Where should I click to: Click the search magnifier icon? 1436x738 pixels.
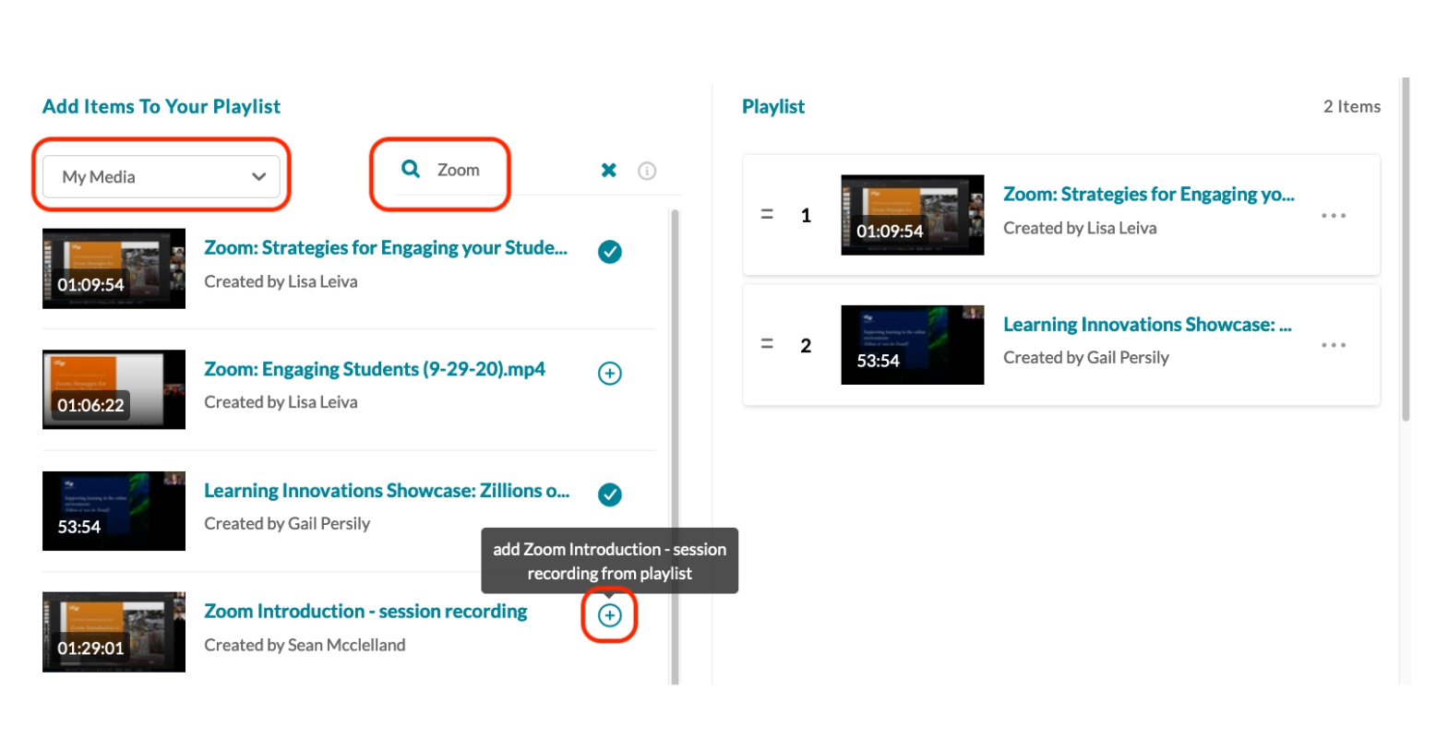(411, 169)
